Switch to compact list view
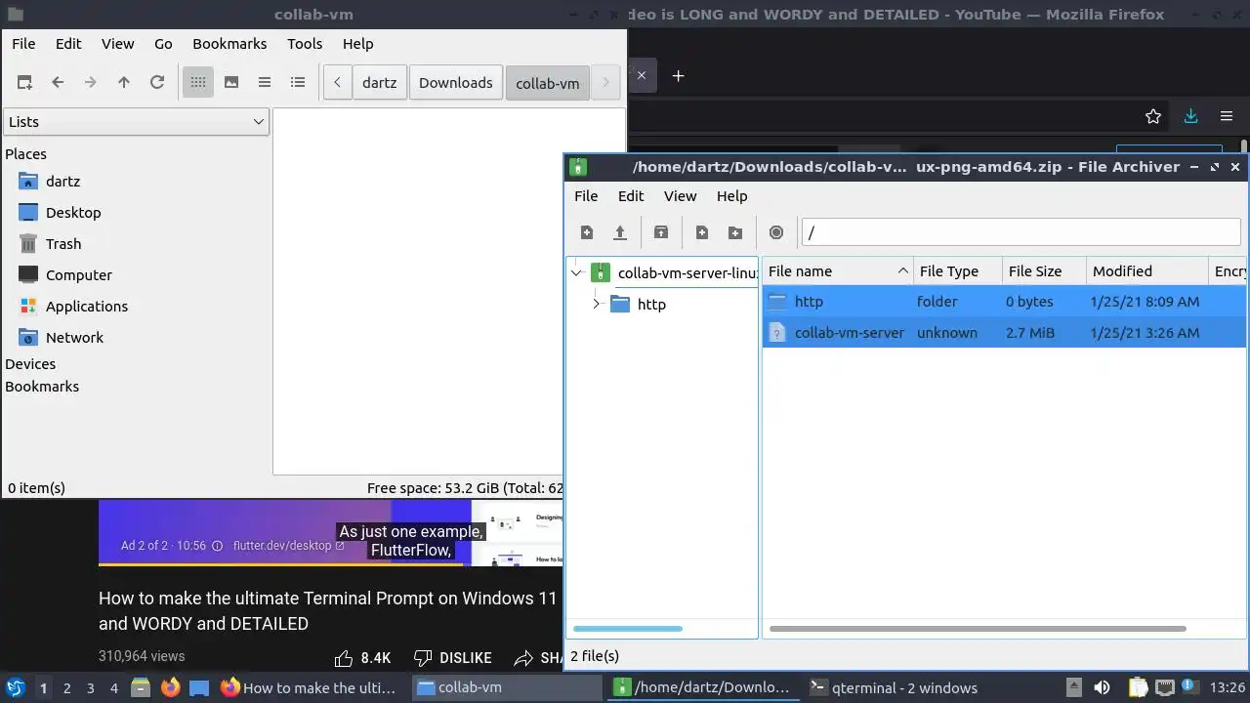Viewport: 1250px width, 703px height. point(265,83)
